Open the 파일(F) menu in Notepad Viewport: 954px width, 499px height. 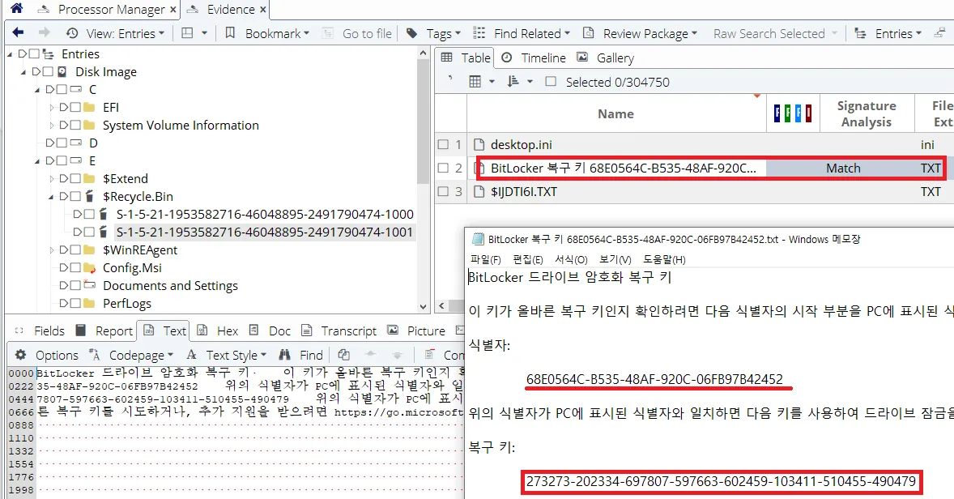485,259
